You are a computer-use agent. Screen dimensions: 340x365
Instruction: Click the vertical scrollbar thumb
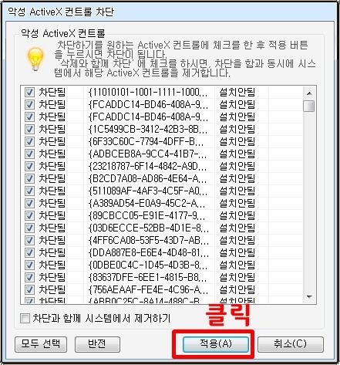[x=309, y=106]
